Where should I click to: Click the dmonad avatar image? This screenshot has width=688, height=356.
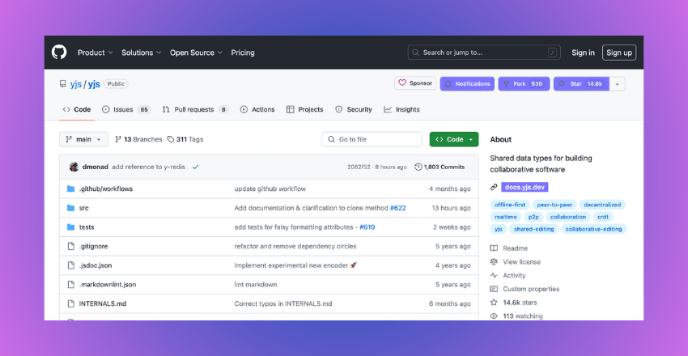pos(74,167)
